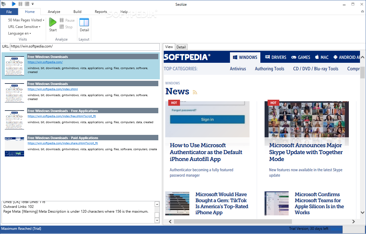Click the Pause button in Analyze group
The height and width of the screenshot is (234, 366).
[x=67, y=20]
